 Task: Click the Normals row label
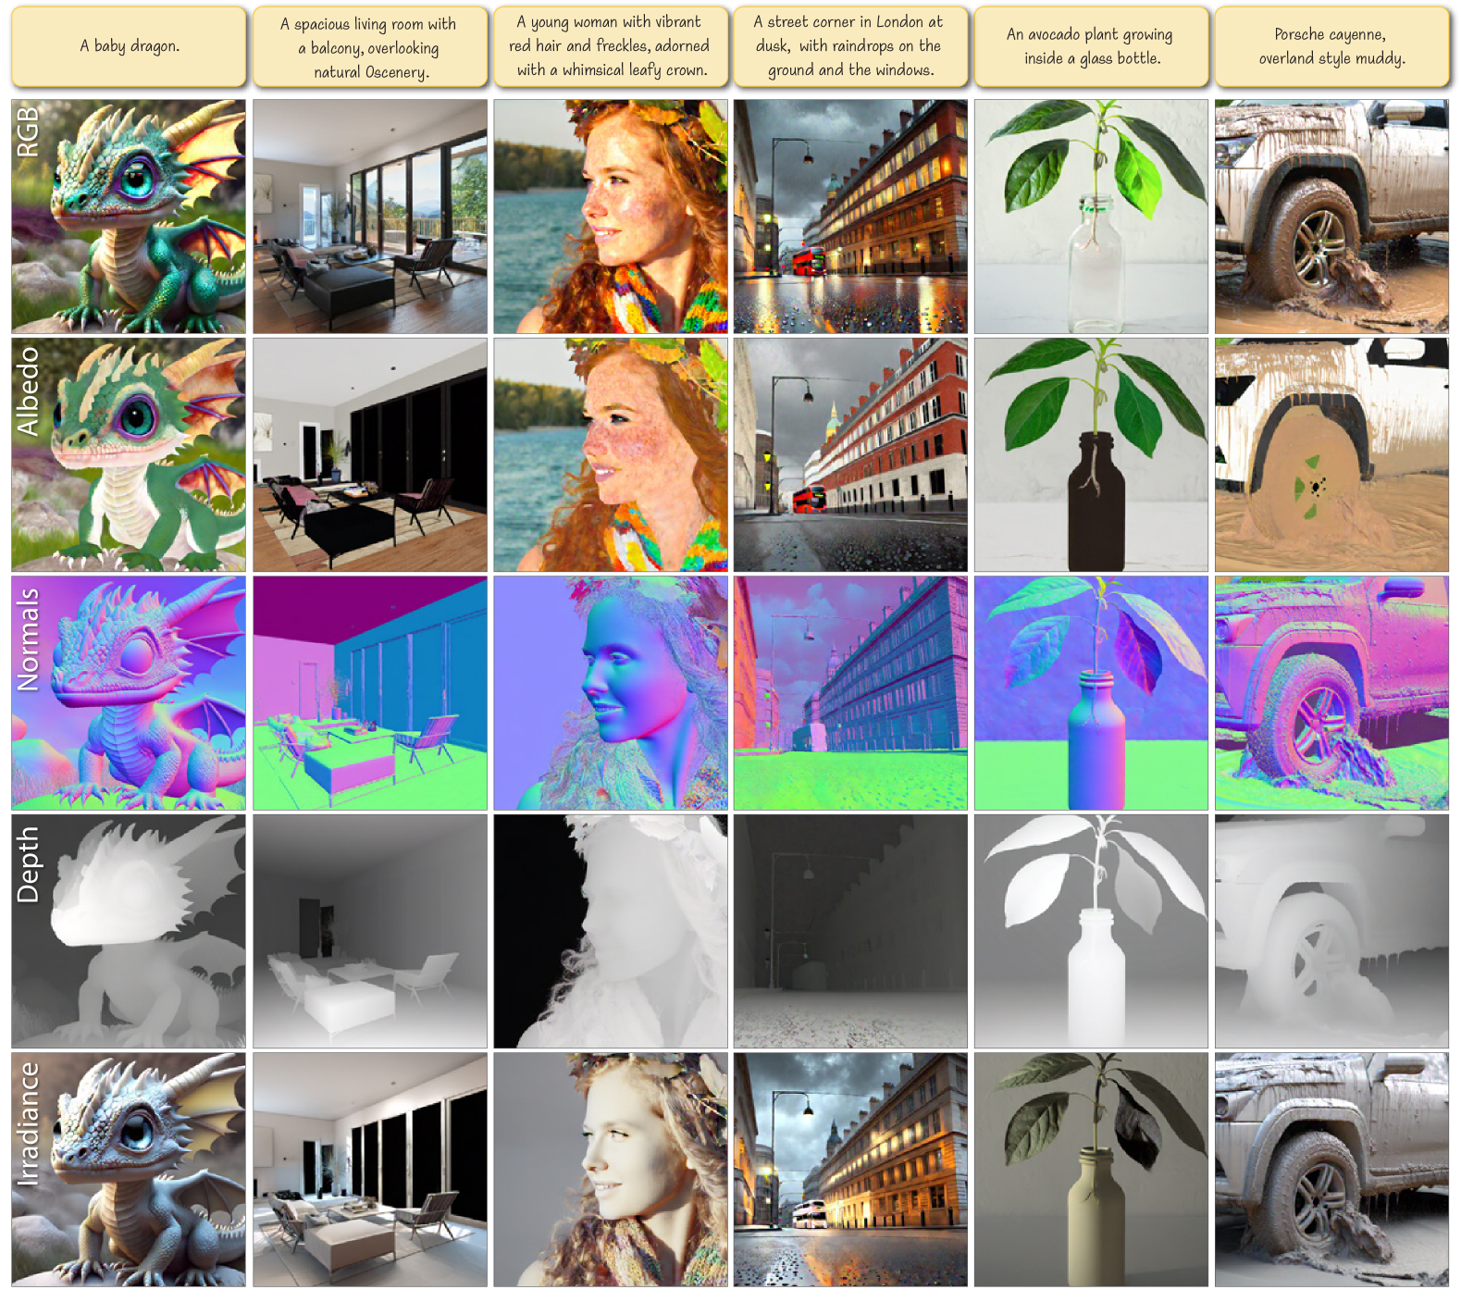pos(28,639)
